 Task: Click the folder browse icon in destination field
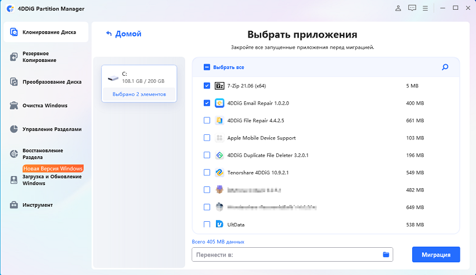pyautogui.click(x=386, y=254)
